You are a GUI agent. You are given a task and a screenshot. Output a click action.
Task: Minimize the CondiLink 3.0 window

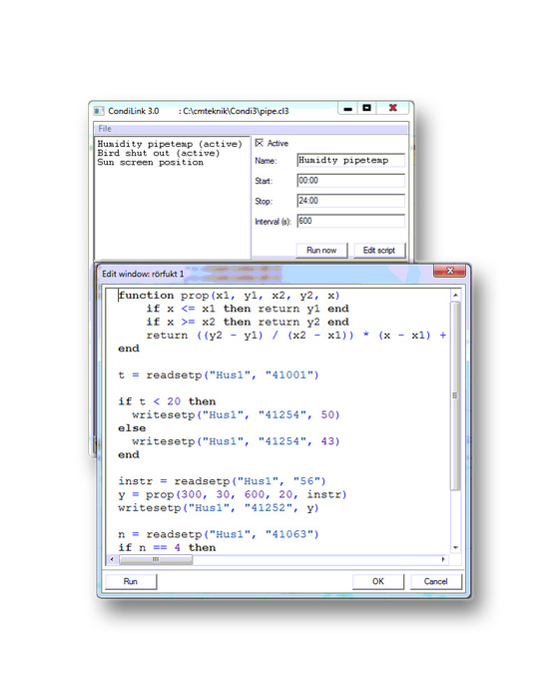click(347, 108)
